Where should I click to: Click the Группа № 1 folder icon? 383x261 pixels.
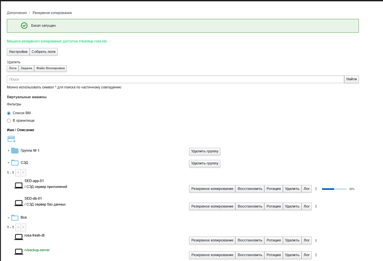15,151
